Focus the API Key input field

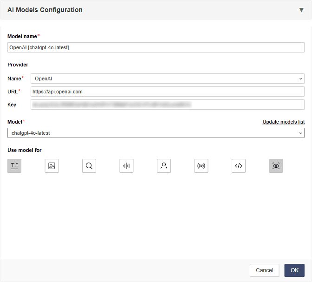point(168,105)
